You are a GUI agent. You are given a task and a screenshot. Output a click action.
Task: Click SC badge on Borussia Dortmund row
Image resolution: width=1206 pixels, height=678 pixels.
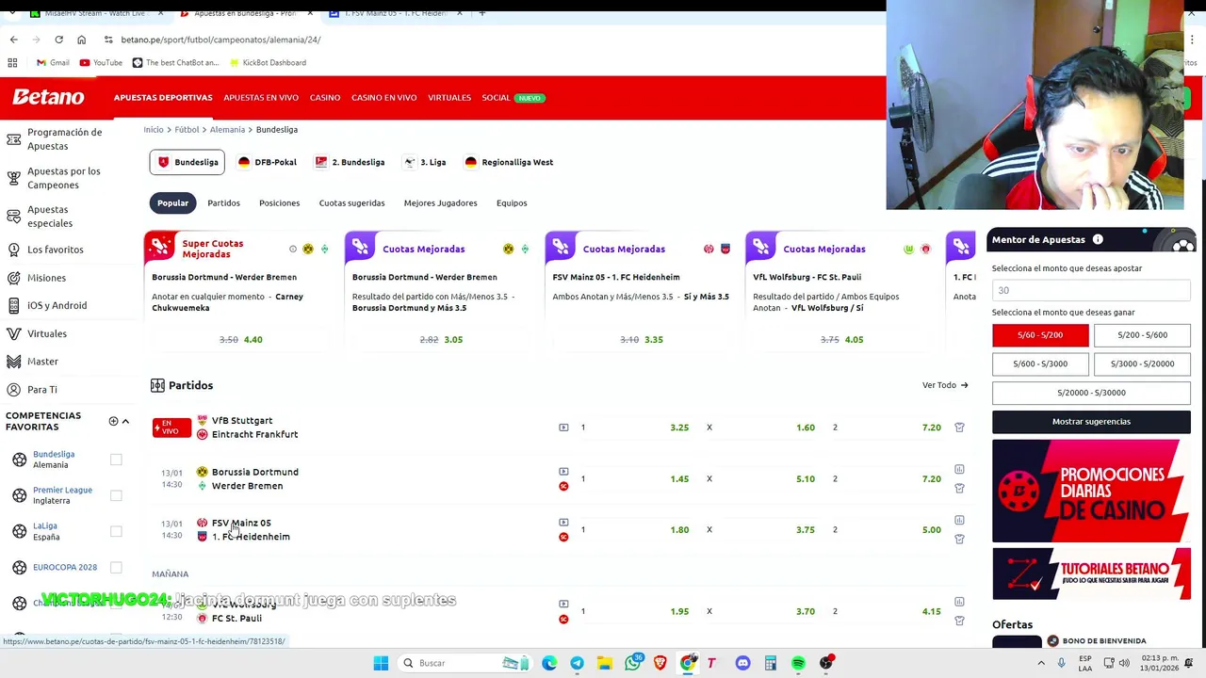point(563,486)
